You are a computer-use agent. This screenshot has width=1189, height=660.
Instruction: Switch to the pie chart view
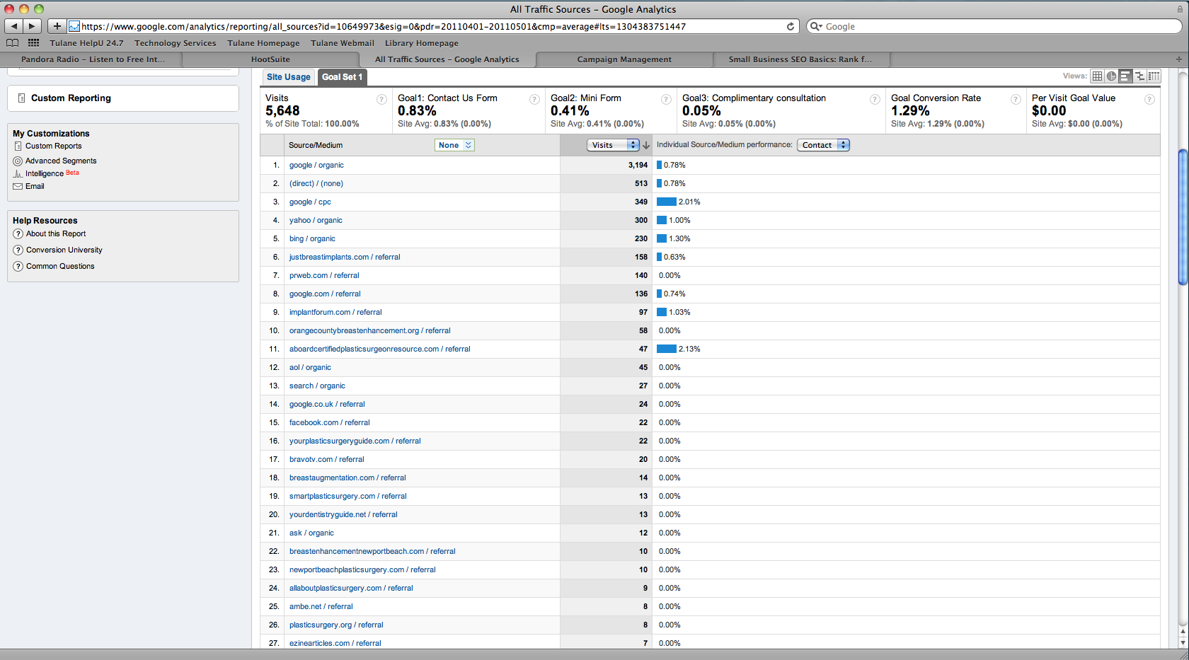(1111, 76)
